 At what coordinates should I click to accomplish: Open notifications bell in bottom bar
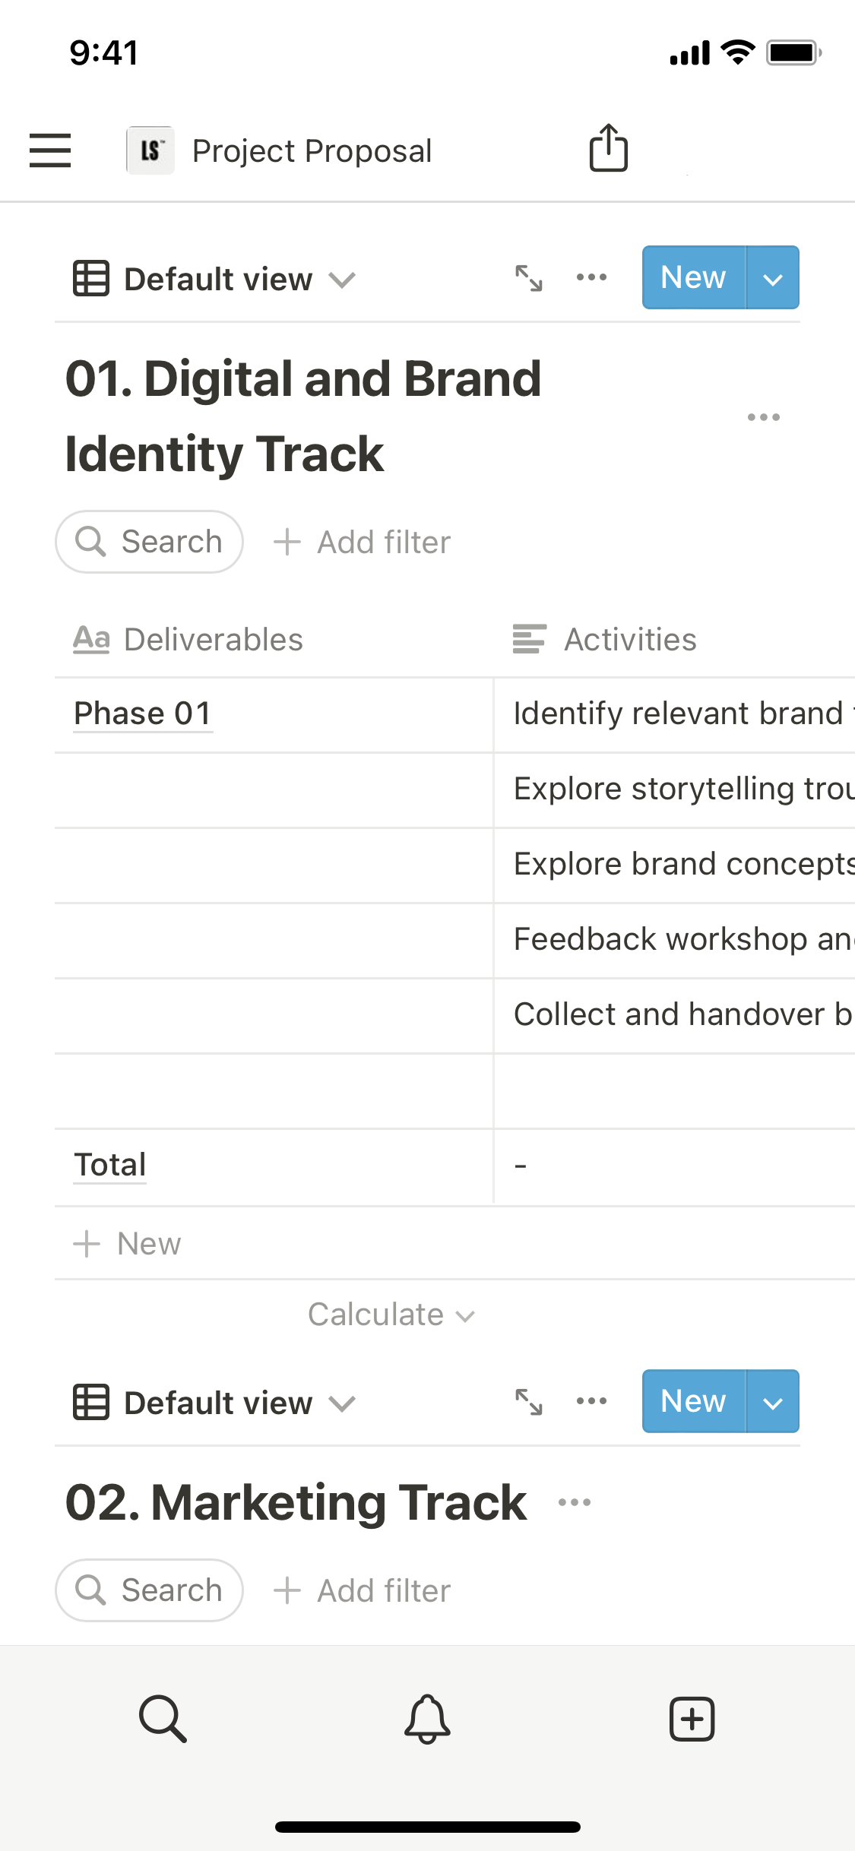coord(427,1718)
